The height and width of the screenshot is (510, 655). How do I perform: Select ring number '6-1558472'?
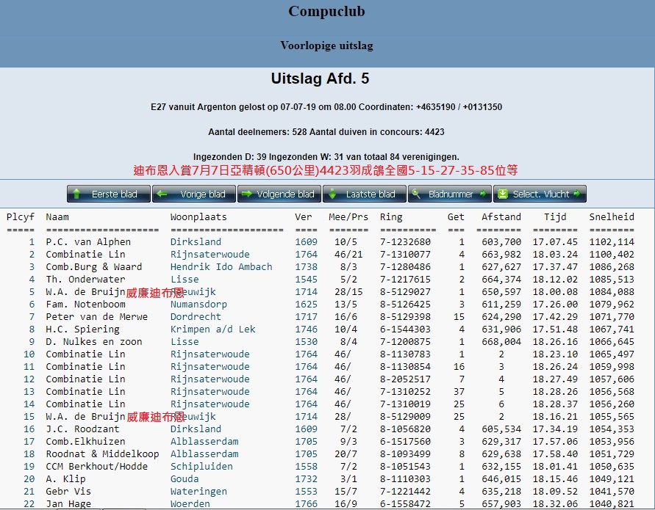point(405,504)
